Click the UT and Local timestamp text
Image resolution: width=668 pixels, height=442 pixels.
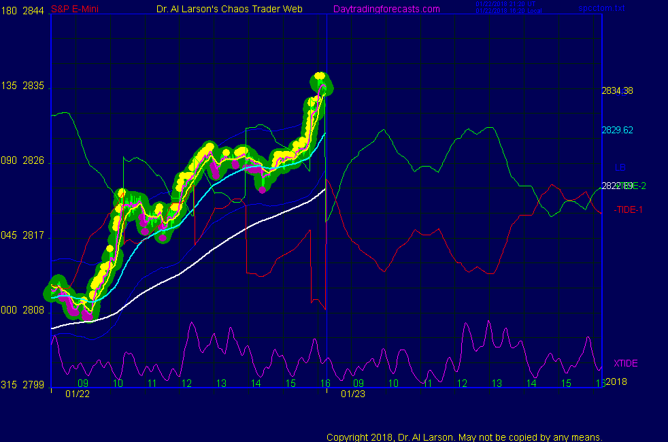(x=507, y=9)
